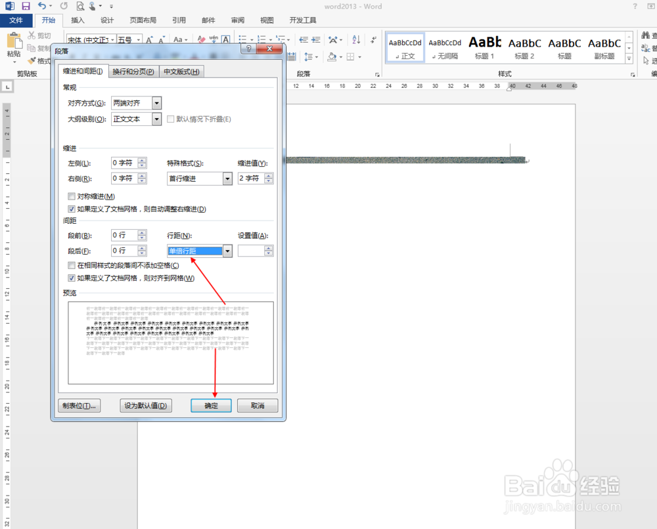Toggle 默认情况下折叠 checkbox
The image size is (657, 529).
171,119
